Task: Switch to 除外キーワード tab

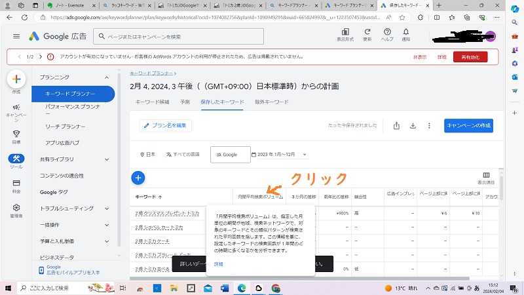Action: [272, 102]
